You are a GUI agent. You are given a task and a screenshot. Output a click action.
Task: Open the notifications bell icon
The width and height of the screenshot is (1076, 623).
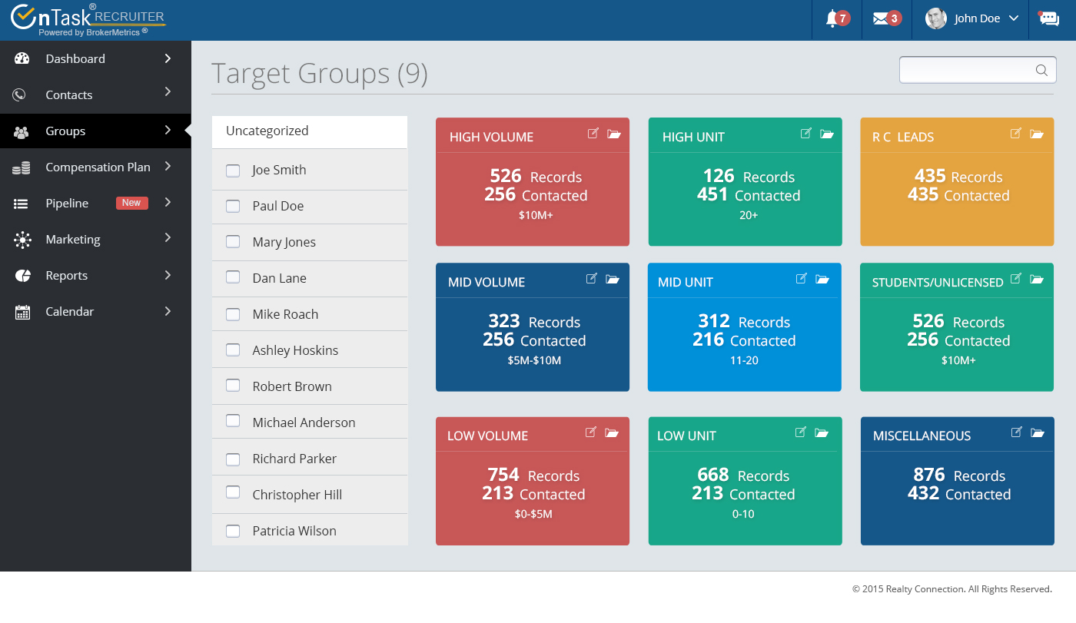832,18
